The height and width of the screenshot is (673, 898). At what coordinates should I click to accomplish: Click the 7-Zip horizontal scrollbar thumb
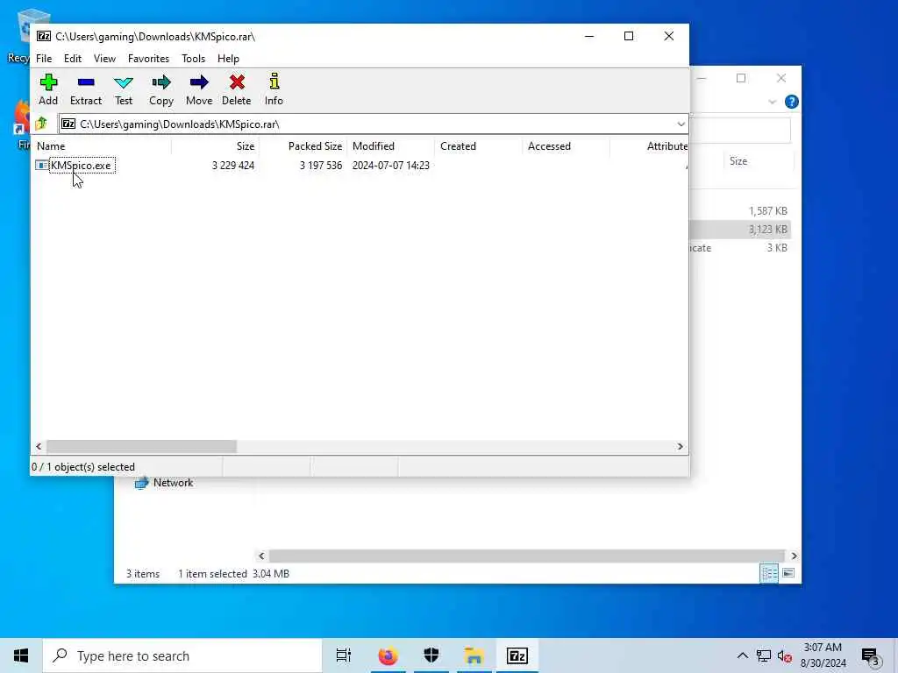click(x=141, y=446)
